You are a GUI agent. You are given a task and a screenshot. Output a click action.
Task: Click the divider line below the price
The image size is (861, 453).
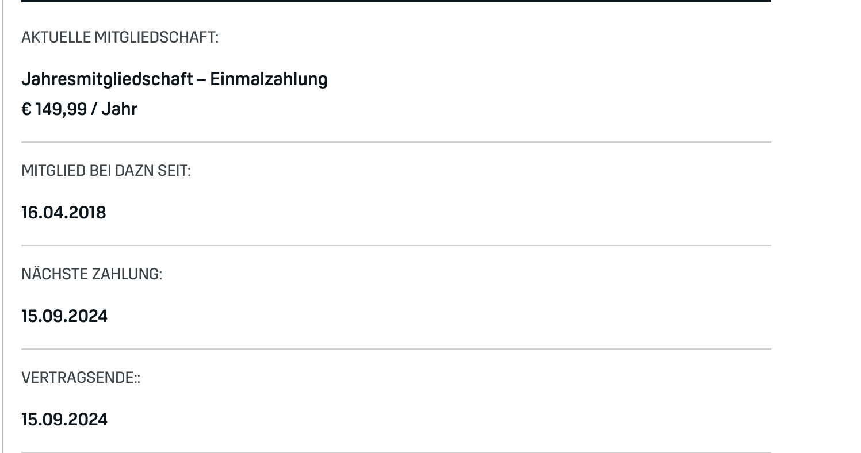[x=396, y=142]
